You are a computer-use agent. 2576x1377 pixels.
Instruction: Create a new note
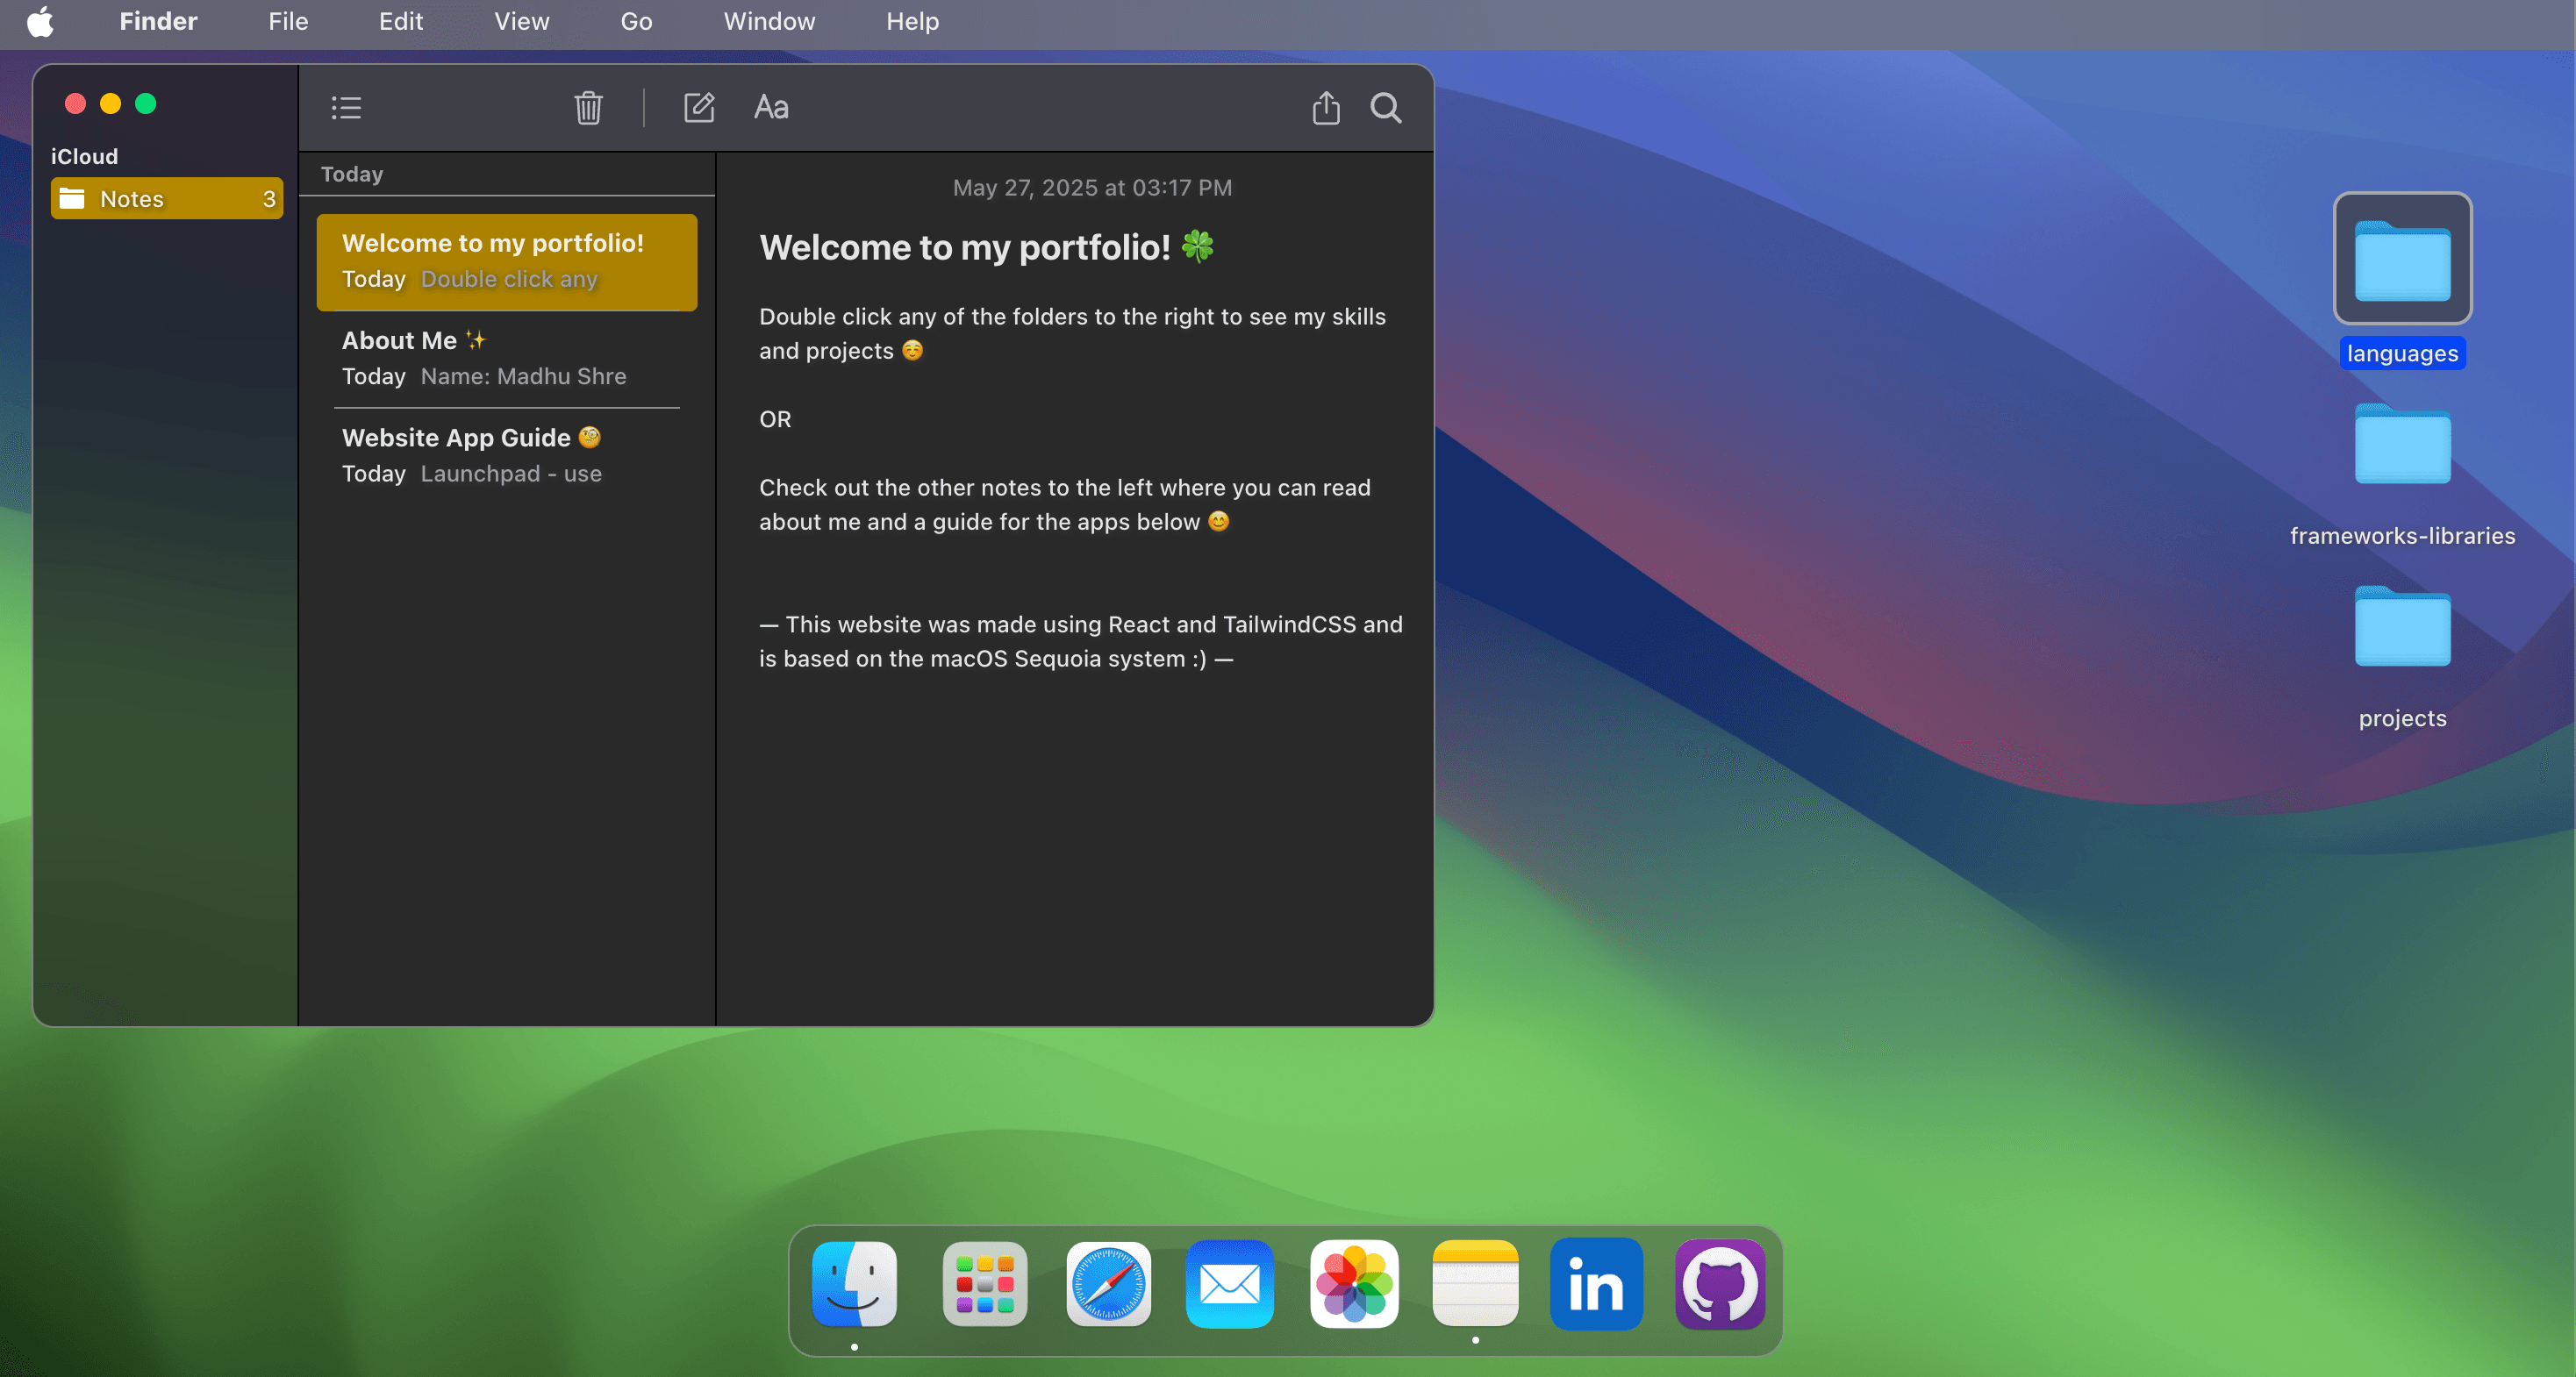[700, 107]
